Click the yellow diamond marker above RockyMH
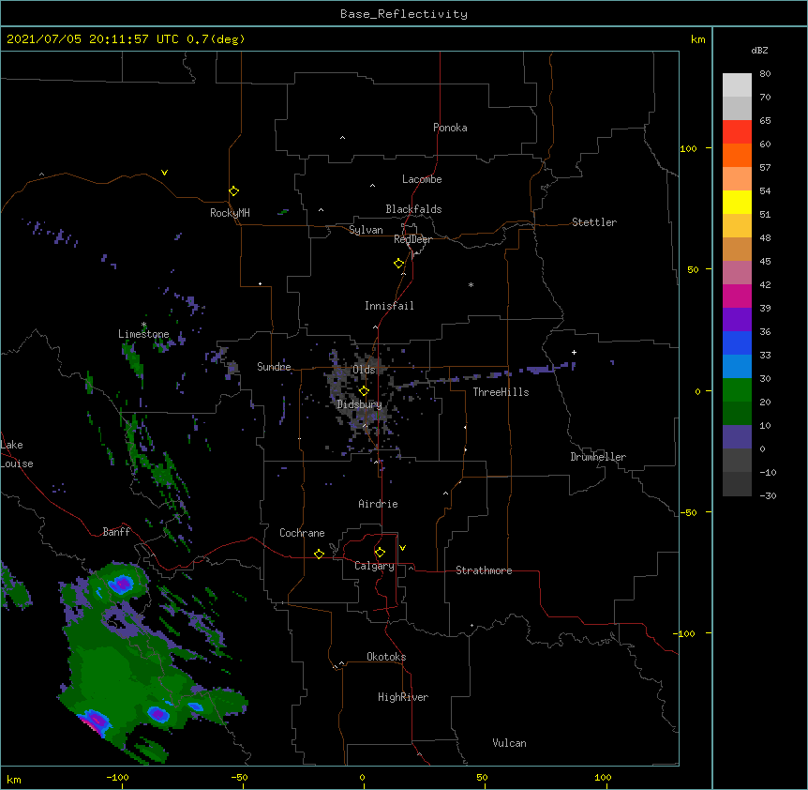 click(x=233, y=191)
